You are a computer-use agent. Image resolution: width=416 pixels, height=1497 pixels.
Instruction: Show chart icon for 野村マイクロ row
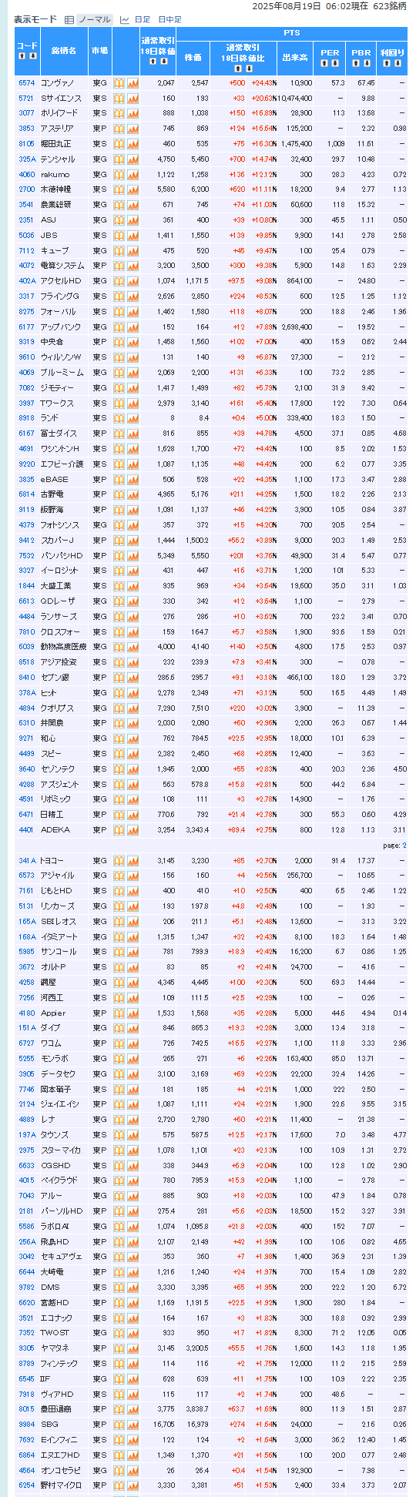[x=133, y=1485]
